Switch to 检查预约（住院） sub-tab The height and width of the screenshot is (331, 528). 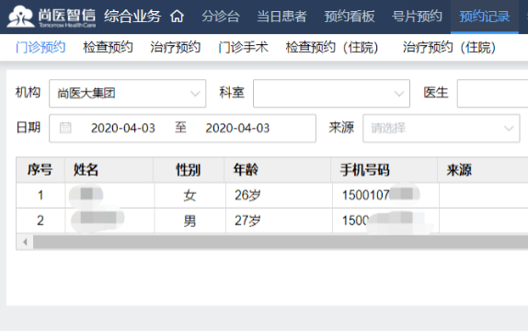(x=332, y=47)
